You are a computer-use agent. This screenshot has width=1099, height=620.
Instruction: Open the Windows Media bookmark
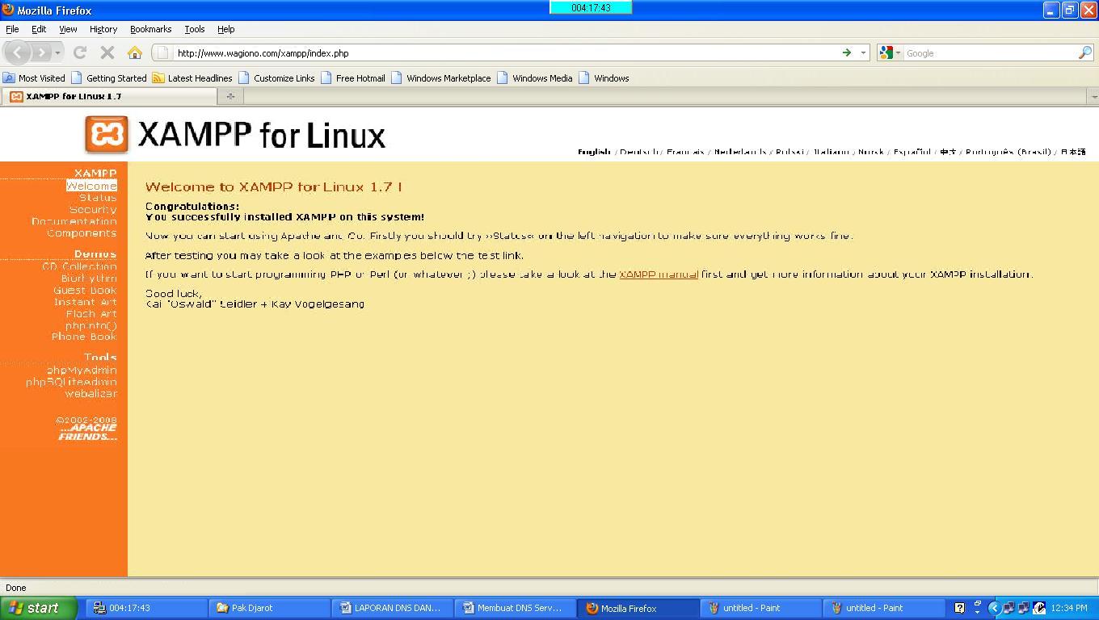click(x=535, y=78)
